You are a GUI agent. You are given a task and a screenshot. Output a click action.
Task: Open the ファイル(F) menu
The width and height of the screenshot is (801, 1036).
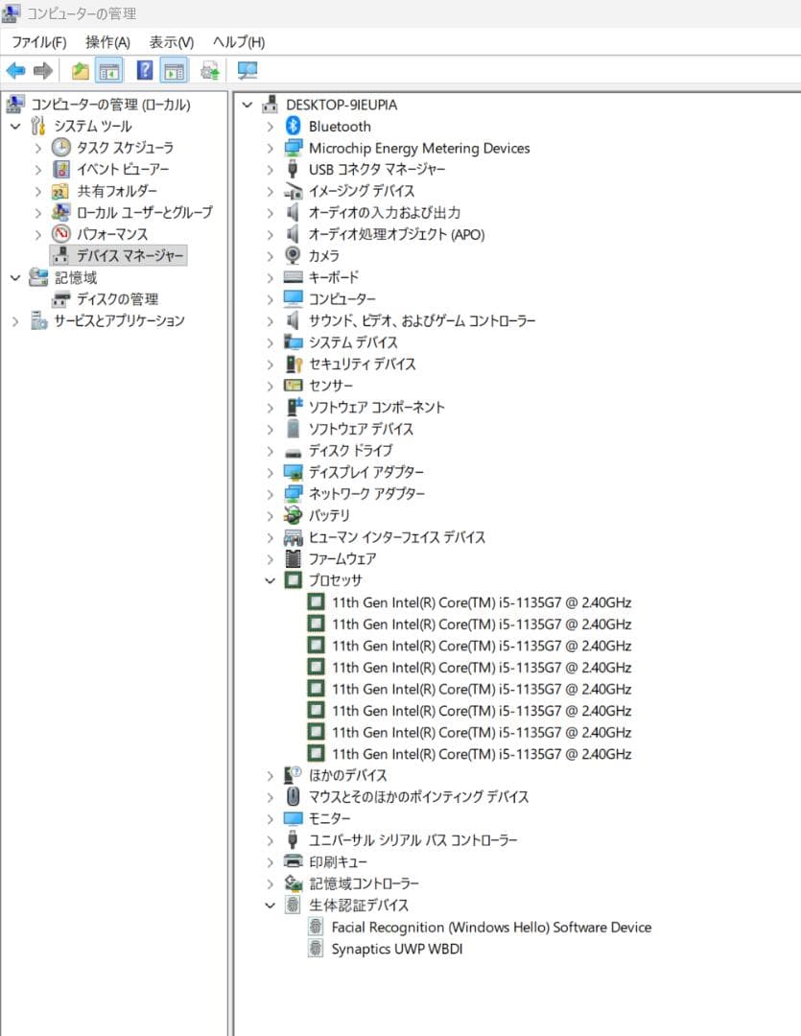point(37,42)
